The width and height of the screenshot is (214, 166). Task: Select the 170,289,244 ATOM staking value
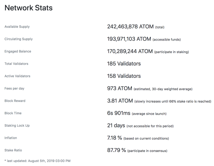click(x=129, y=51)
